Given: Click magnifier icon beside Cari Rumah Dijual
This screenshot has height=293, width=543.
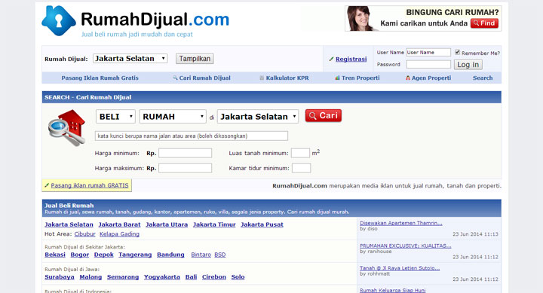Looking at the screenshot, I should coord(175,78).
